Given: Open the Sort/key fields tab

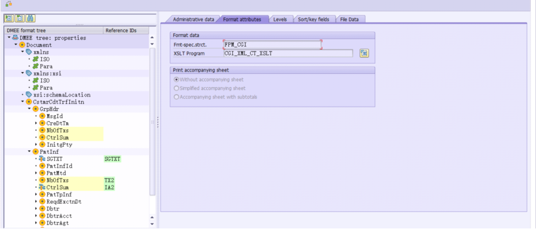Looking at the screenshot, I should pyautogui.click(x=314, y=20).
